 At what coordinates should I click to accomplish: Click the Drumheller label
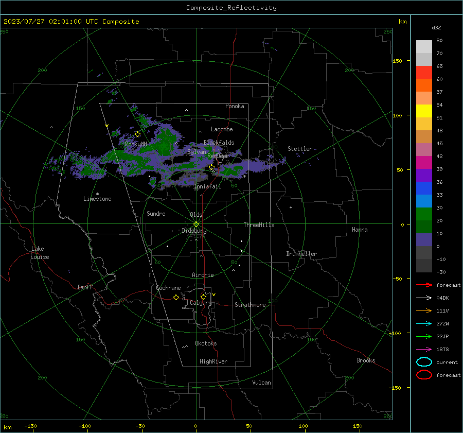301,254
